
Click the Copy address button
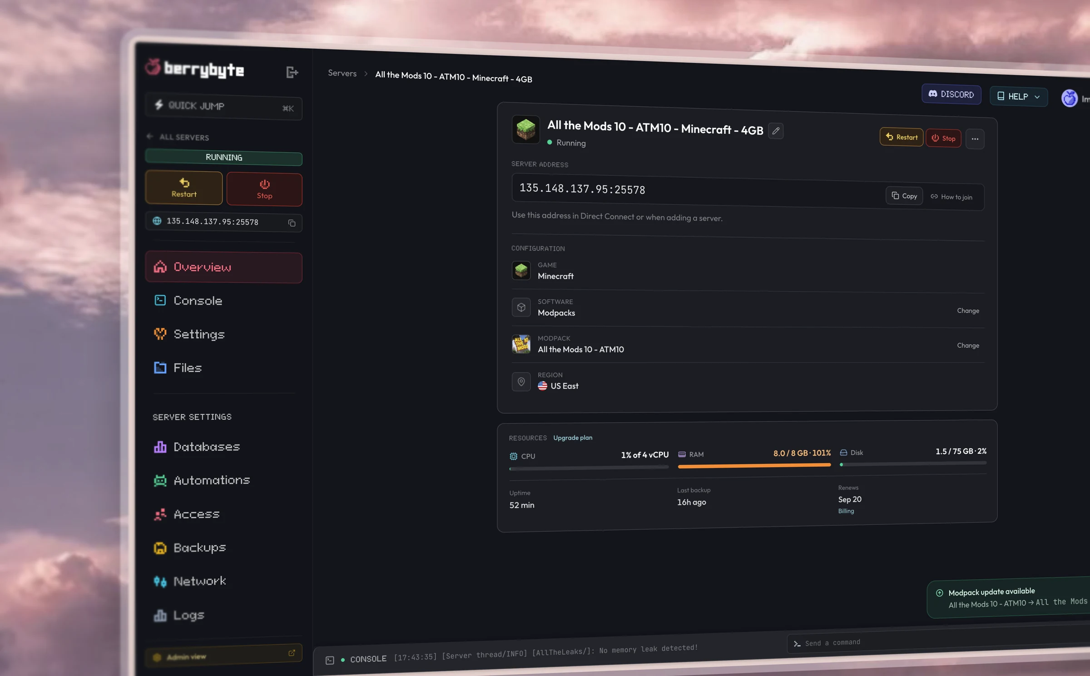pos(904,196)
